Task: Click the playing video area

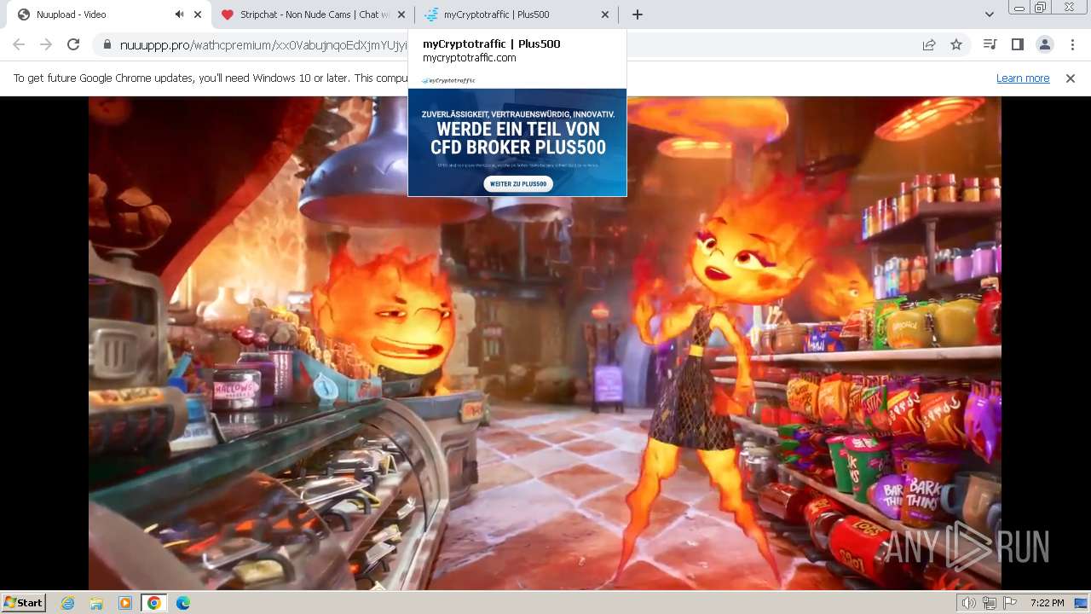Action: point(545,343)
